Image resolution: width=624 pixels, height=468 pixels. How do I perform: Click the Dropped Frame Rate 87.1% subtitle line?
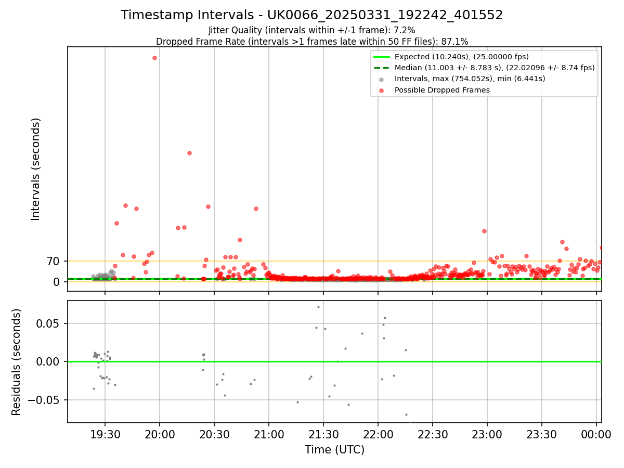(312, 42)
